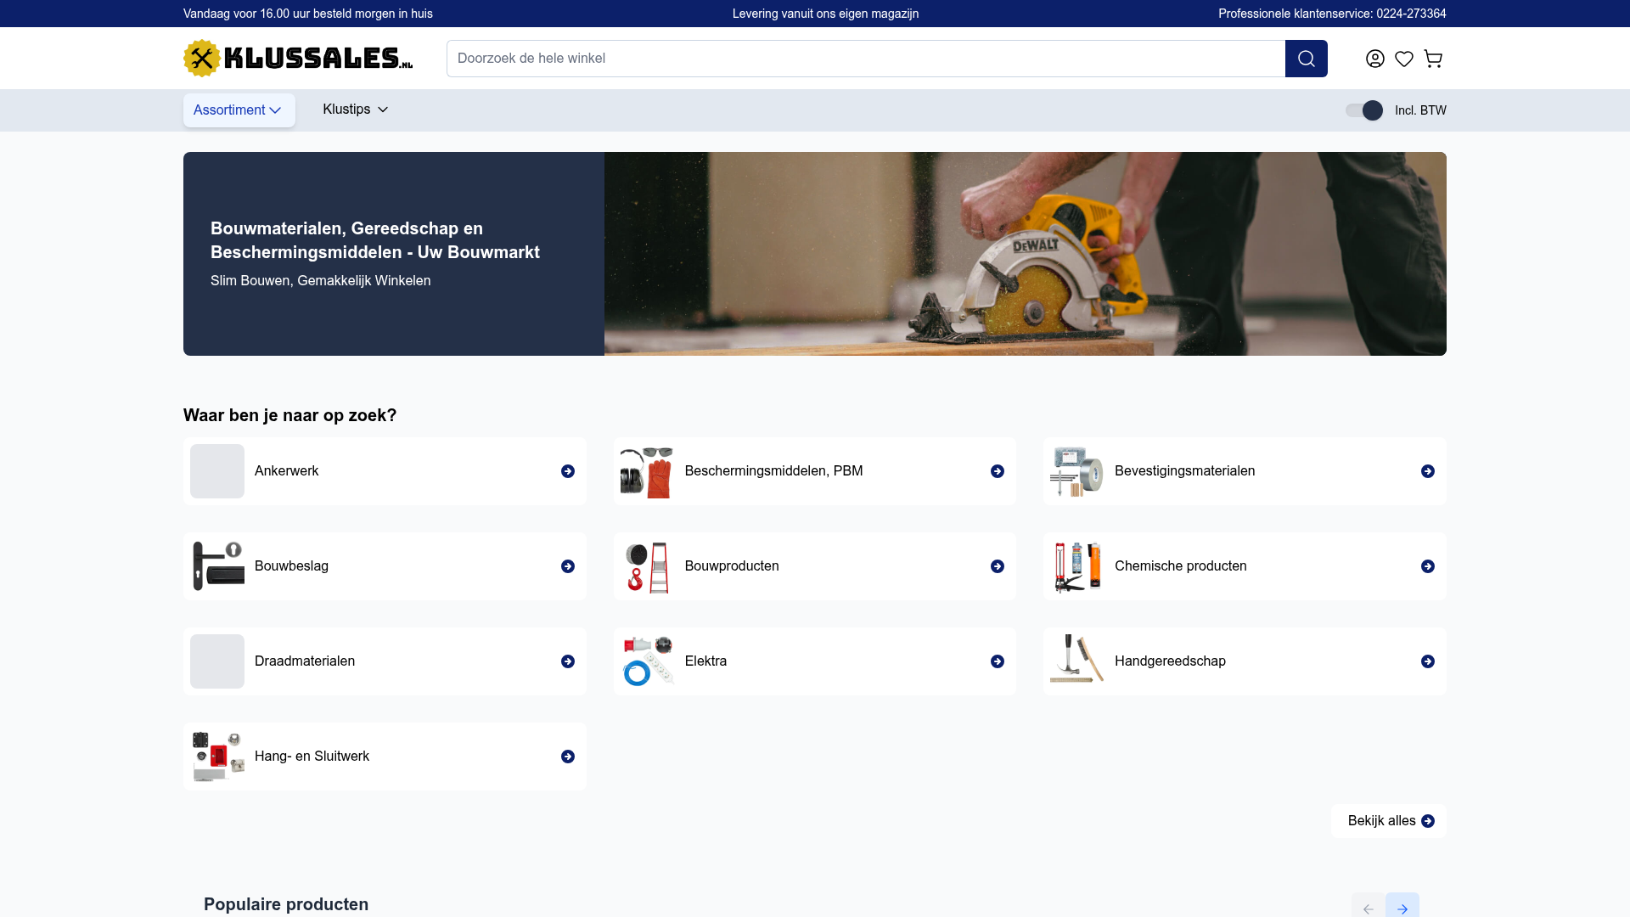This screenshot has height=917, width=1630.
Task: Click the Hang- en Sluitwerk thumbnail
Action: pos(217,757)
